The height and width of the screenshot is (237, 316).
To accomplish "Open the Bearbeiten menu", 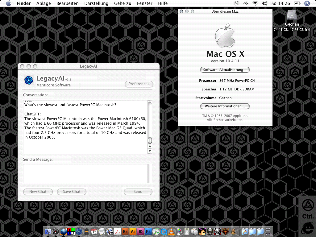I will tap(68, 3).
